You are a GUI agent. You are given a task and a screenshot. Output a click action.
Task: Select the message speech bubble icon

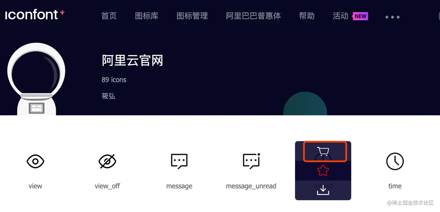179,161
